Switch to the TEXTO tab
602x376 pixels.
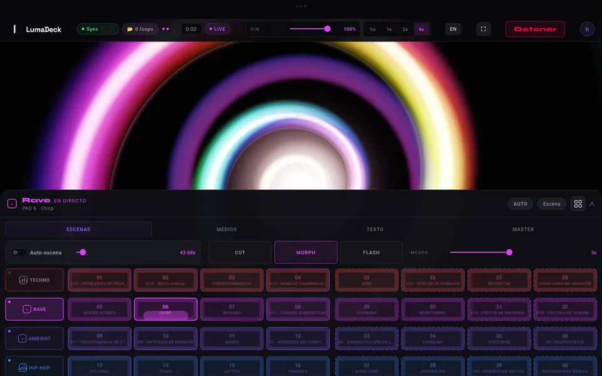pyautogui.click(x=375, y=229)
